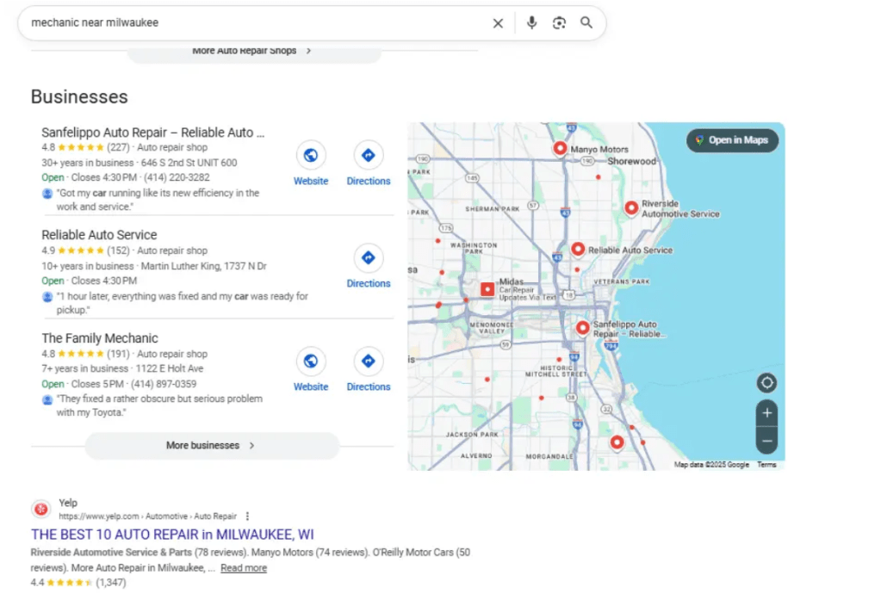
Task: Start voice search with microphone icon
Action: (x=531, y=23)
